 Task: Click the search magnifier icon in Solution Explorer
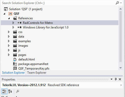(117, 3)
